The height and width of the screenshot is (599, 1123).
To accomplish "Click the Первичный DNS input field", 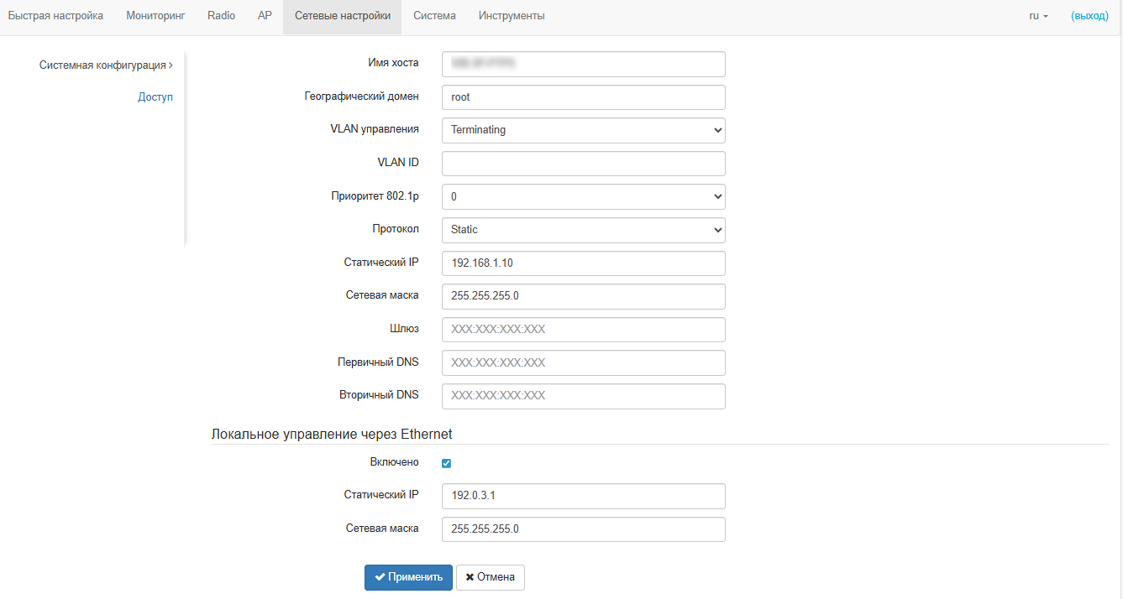I will coord(583,363).
